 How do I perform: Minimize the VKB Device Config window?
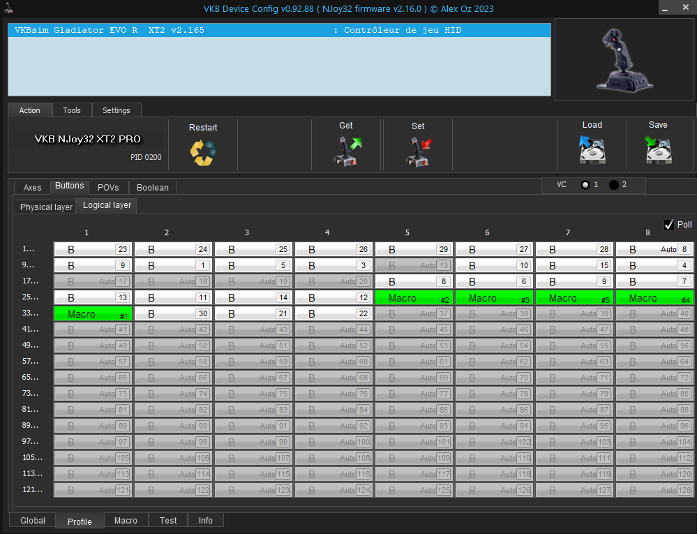(x=664, y=8)
